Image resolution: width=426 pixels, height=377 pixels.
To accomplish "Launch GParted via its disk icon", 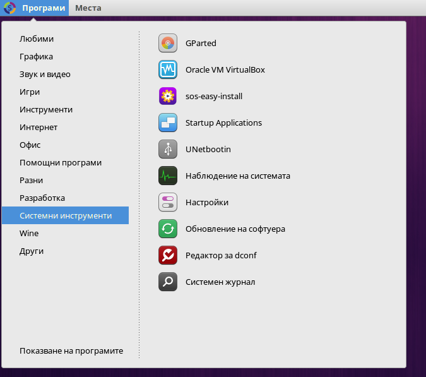I will tap(168, 43).
